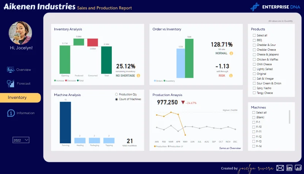Check the F-1 machine checkbox
Image resolution: width=304 pixels, height=174 pixels.
pyautogui.click(x=253, y=122)
